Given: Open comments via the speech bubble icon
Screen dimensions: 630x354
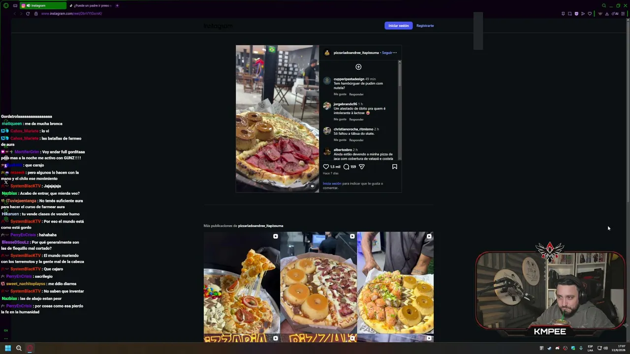Looking at the screenshot, I should click(x=346, y=167).
